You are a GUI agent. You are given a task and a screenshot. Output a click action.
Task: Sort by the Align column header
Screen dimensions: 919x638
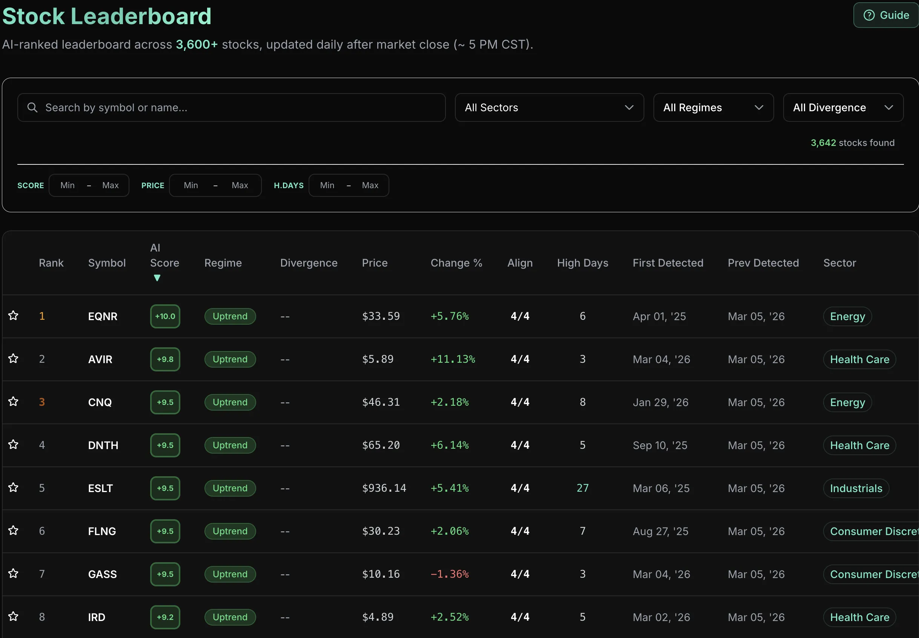[x=520, y=263]
